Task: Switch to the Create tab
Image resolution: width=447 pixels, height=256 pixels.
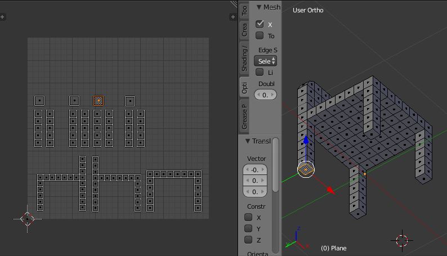Action: tap(244, 30)
